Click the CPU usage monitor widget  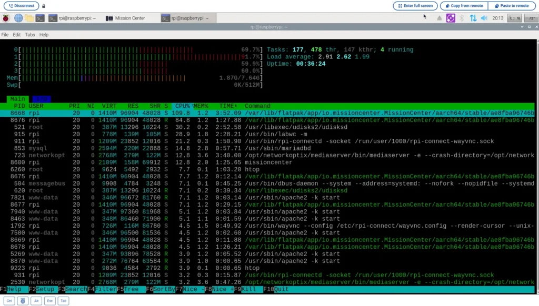coord(515,18)
